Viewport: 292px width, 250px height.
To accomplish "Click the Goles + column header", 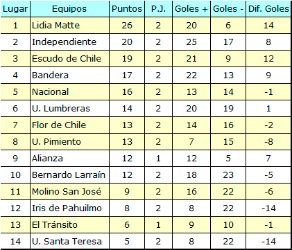I will (191, 9).
